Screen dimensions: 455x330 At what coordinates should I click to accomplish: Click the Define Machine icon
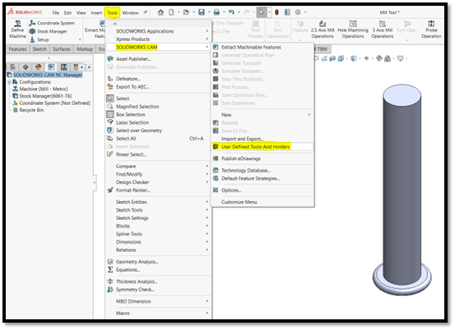pos(17,30)
